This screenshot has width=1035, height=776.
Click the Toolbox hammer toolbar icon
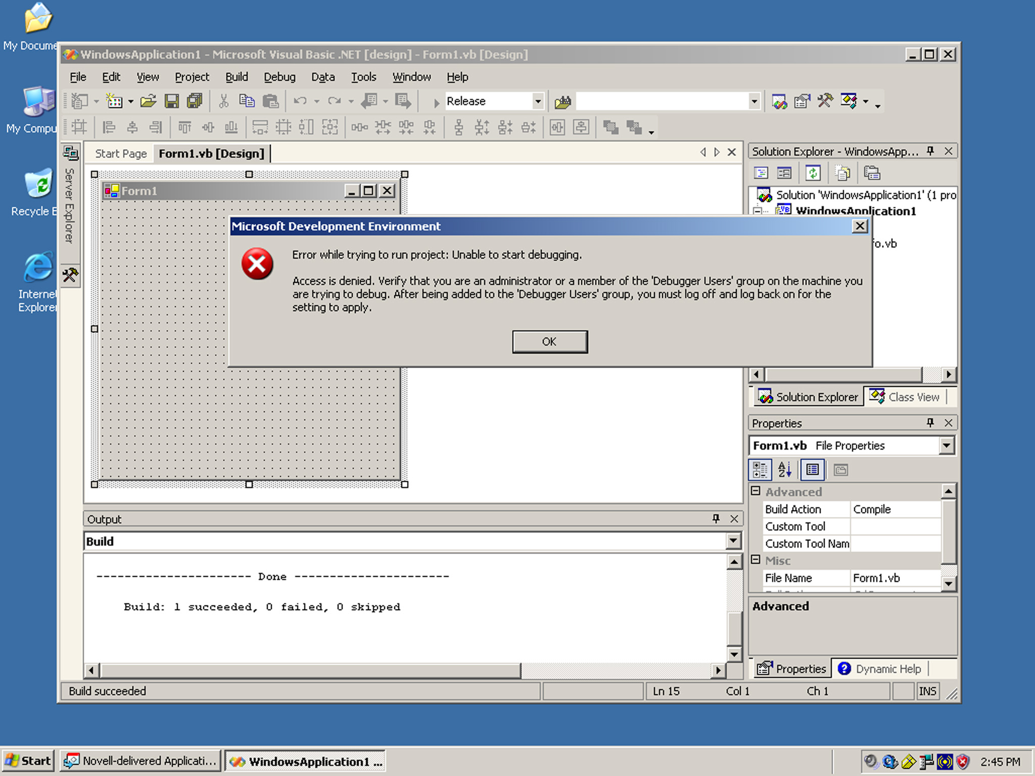(825, 102)
